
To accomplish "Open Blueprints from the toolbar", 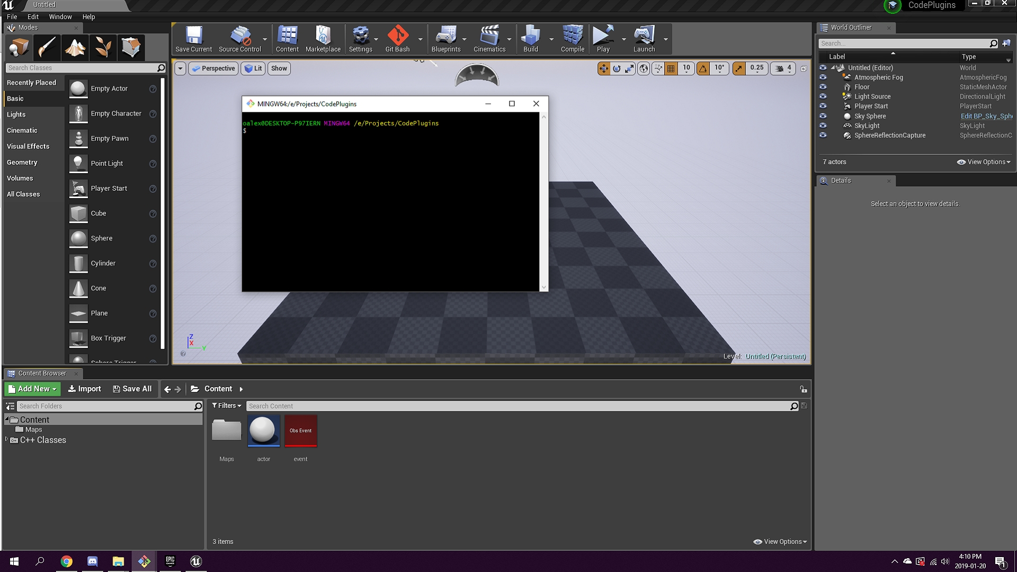I will pos(445,39).
